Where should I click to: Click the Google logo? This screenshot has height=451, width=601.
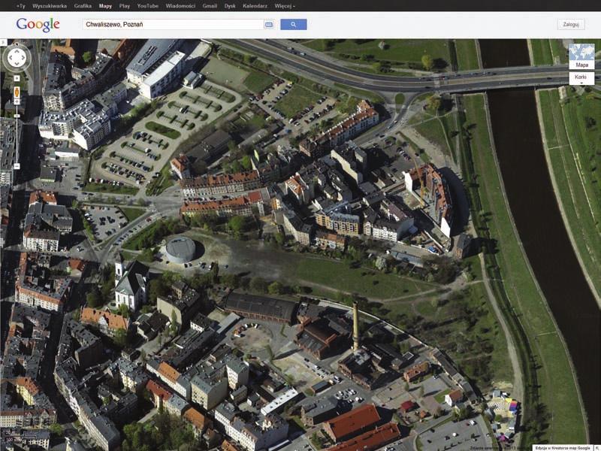coord(38,25)
